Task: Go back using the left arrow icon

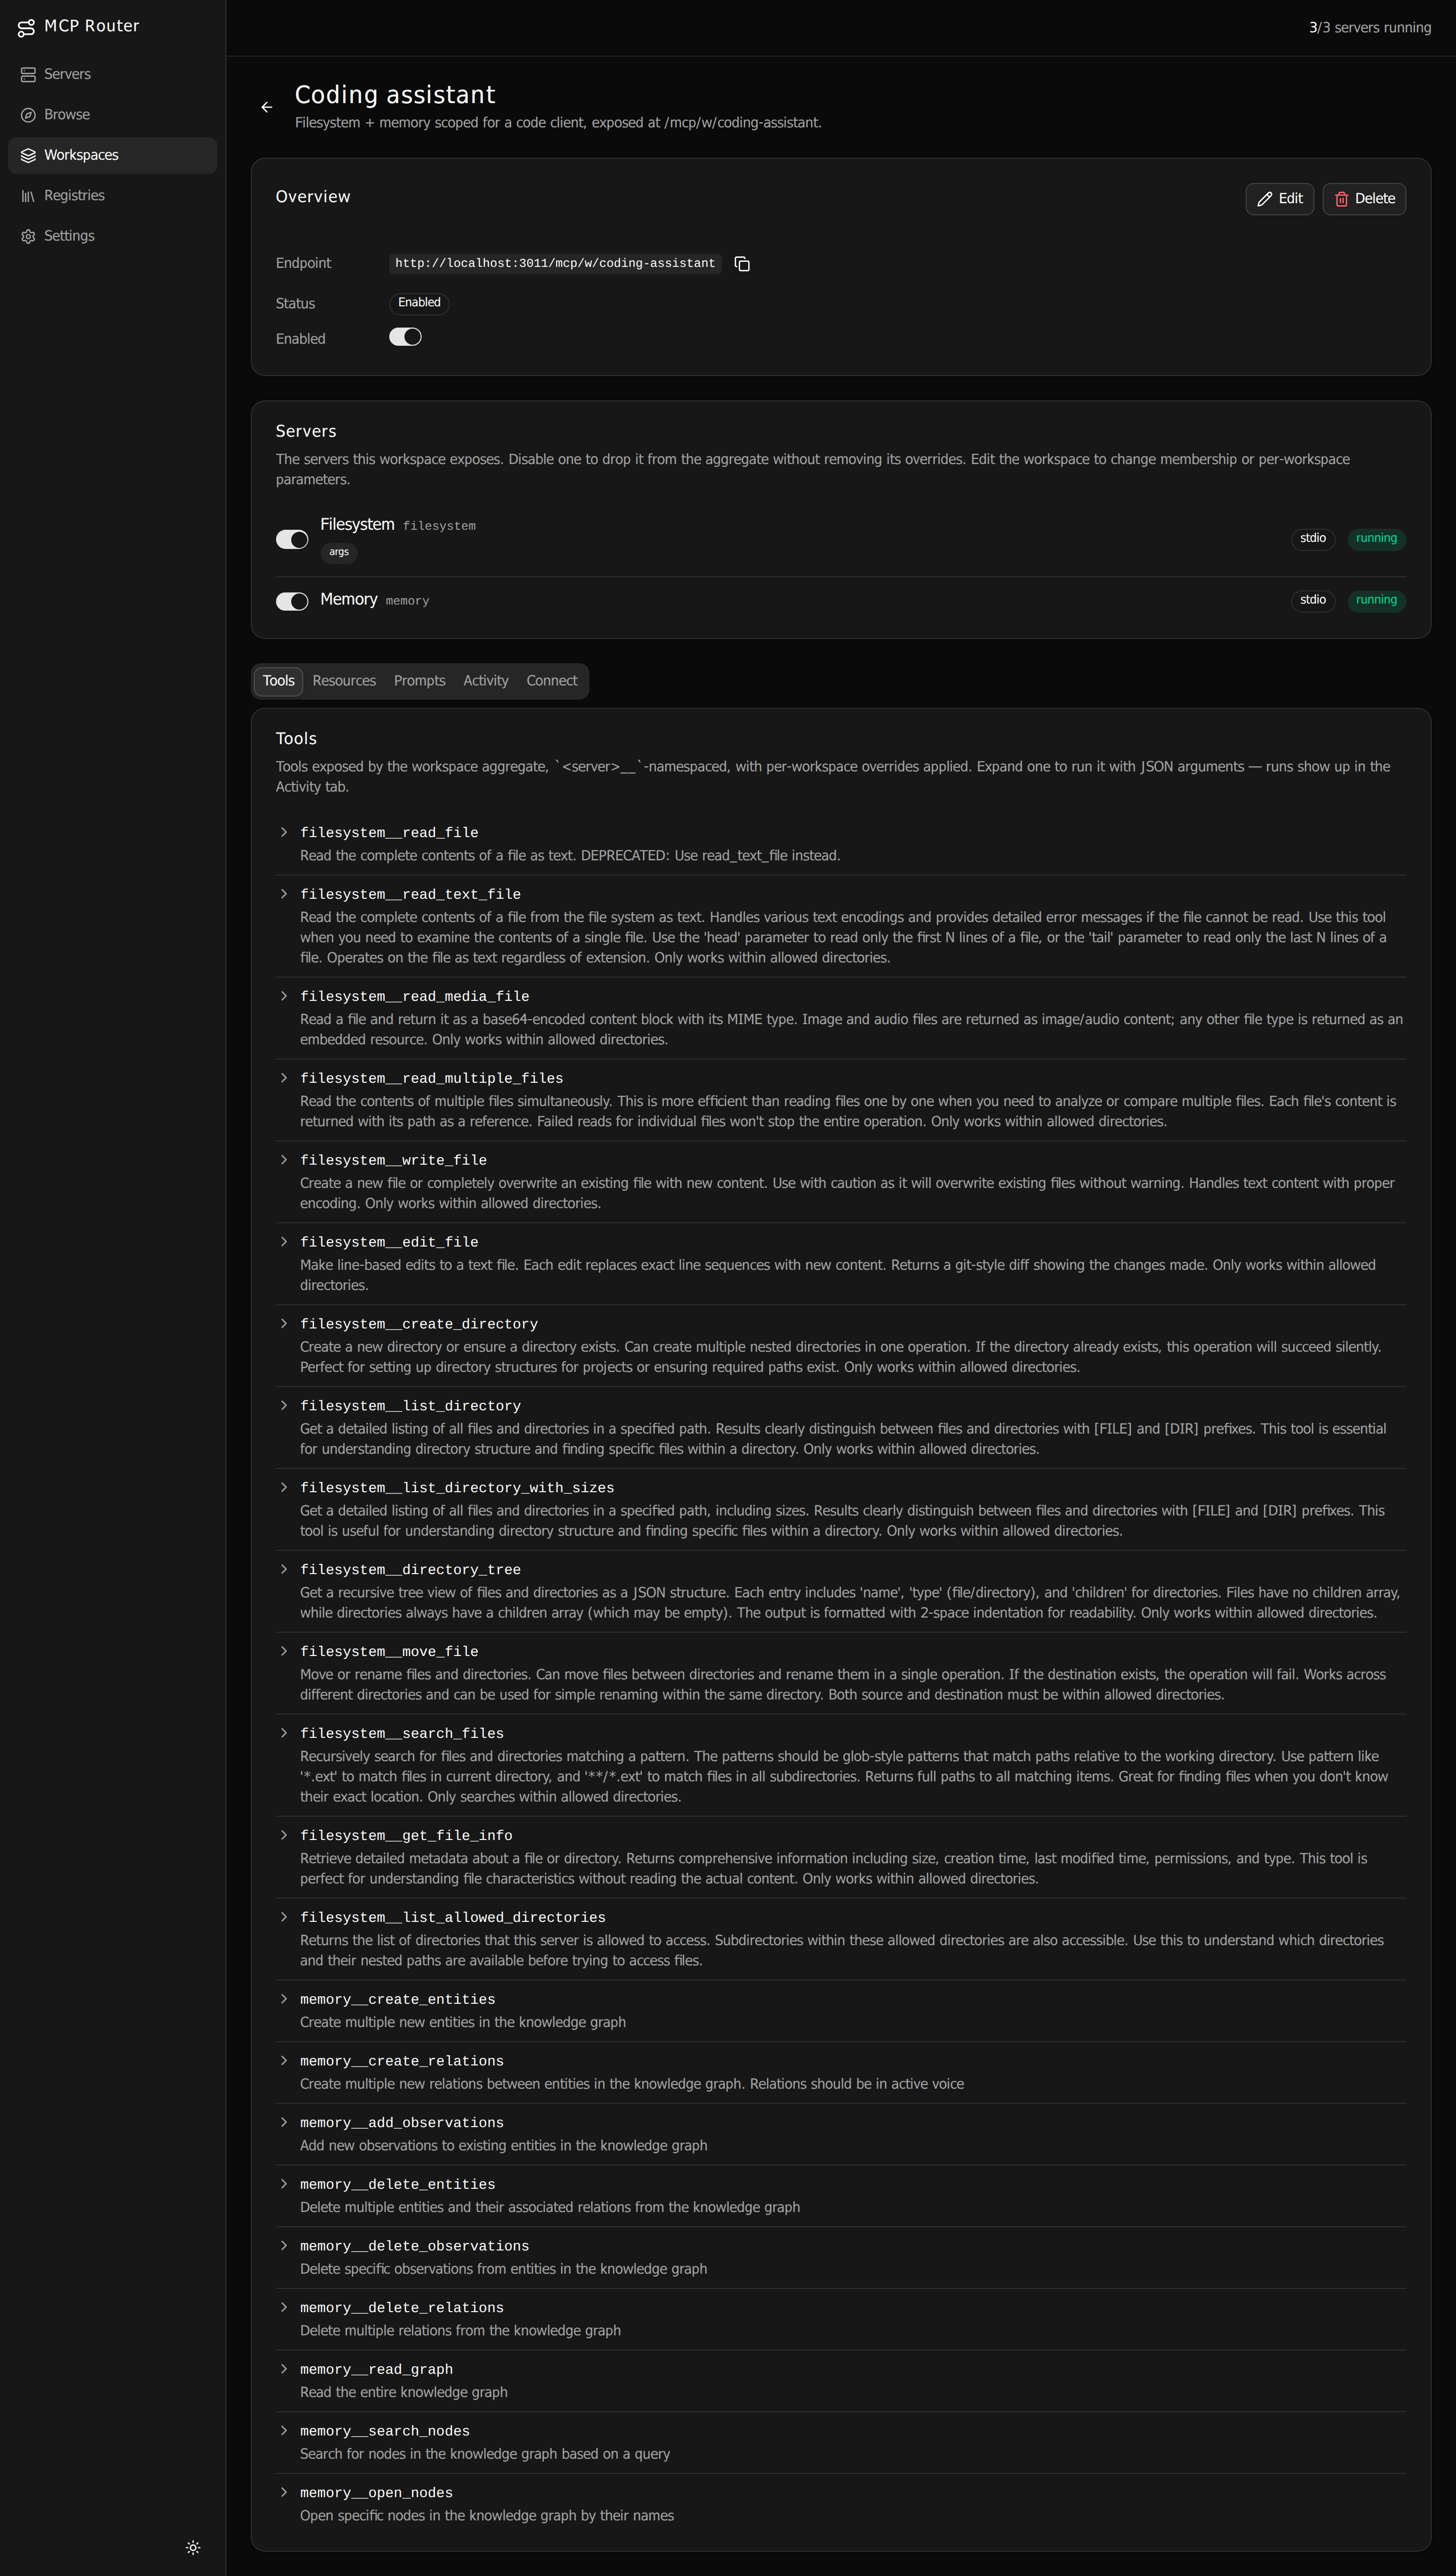Action: pyautogui.click(x=266, y=107)
